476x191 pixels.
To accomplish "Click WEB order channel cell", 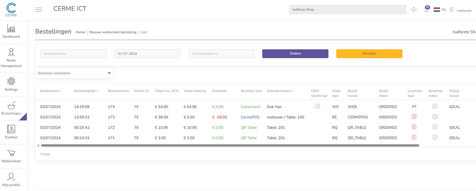I will pyautogui.click(x=352, y=107).
